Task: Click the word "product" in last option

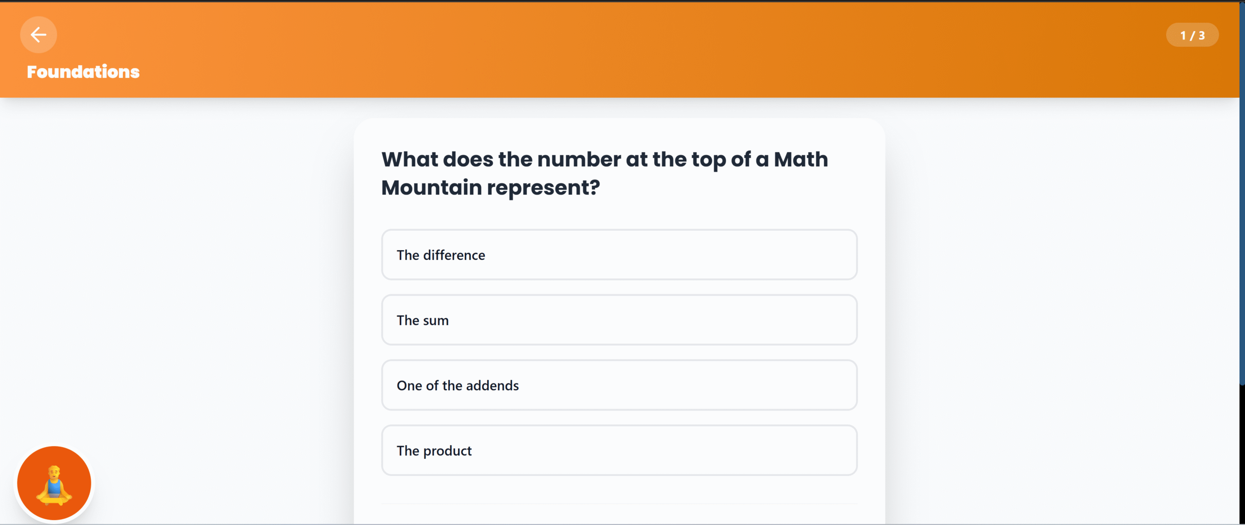Action: (x=447, y=451)
